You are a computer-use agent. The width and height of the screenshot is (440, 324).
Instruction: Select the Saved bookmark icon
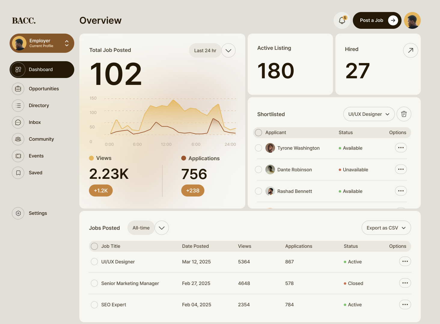(18, 173)
